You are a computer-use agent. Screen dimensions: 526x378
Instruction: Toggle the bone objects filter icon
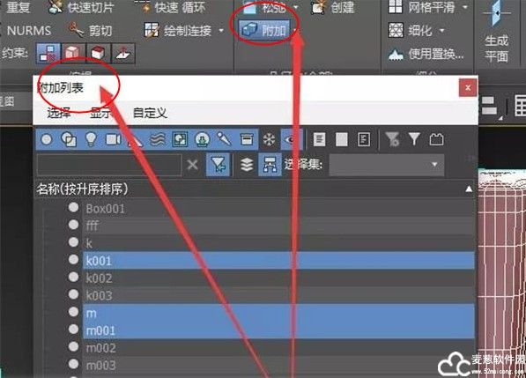(x=224, y=139)
